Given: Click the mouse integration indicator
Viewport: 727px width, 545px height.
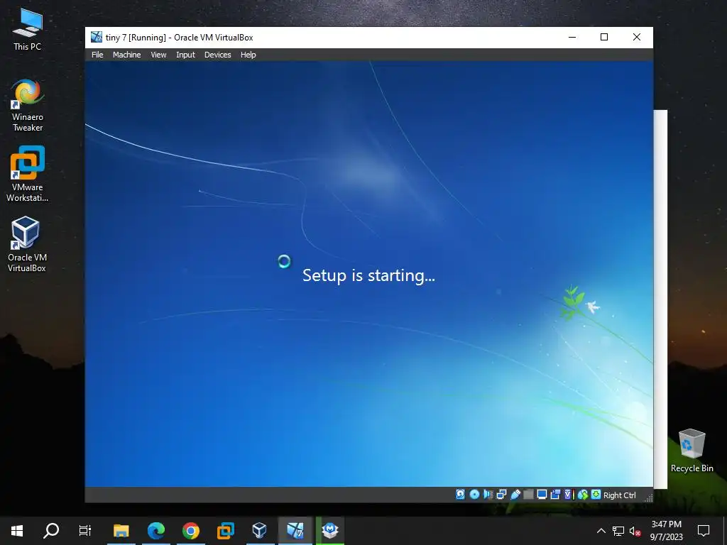Looking at the screenshot, I should click(x=583, y=495).
